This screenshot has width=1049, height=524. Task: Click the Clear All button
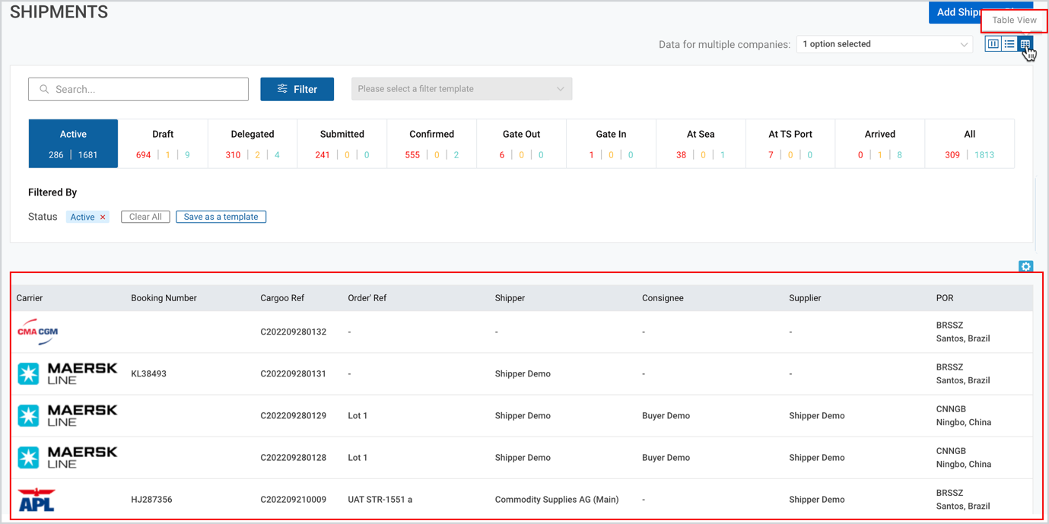tap(145, 217)
